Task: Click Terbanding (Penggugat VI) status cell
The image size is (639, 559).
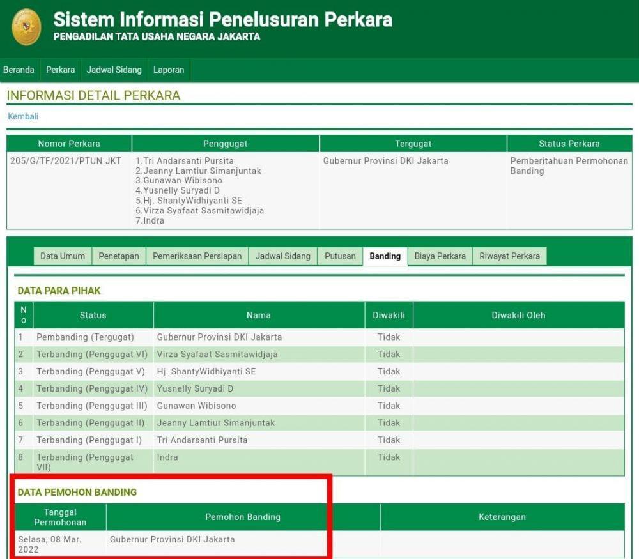Action: (x=92, y=355)
